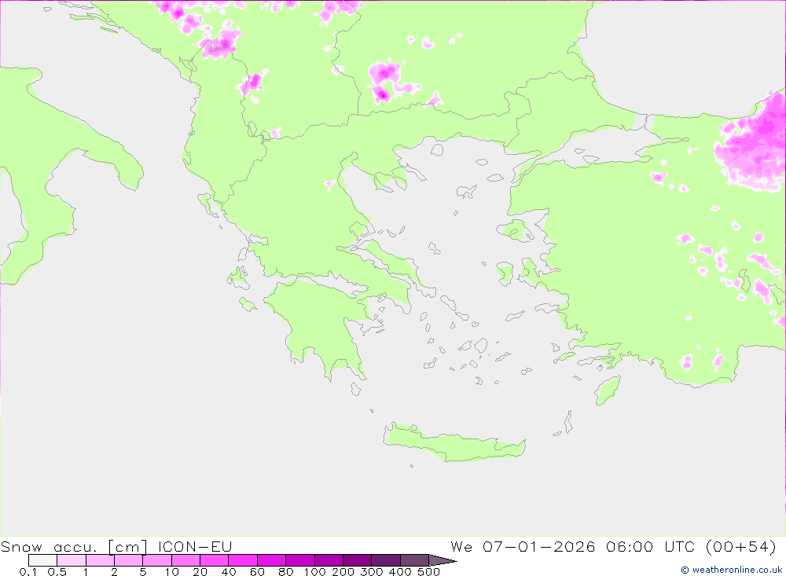Screen dimensions: 786x576
Task: Click the Peloponnese peninsula on the map
Action: click(x=321, y=326)
